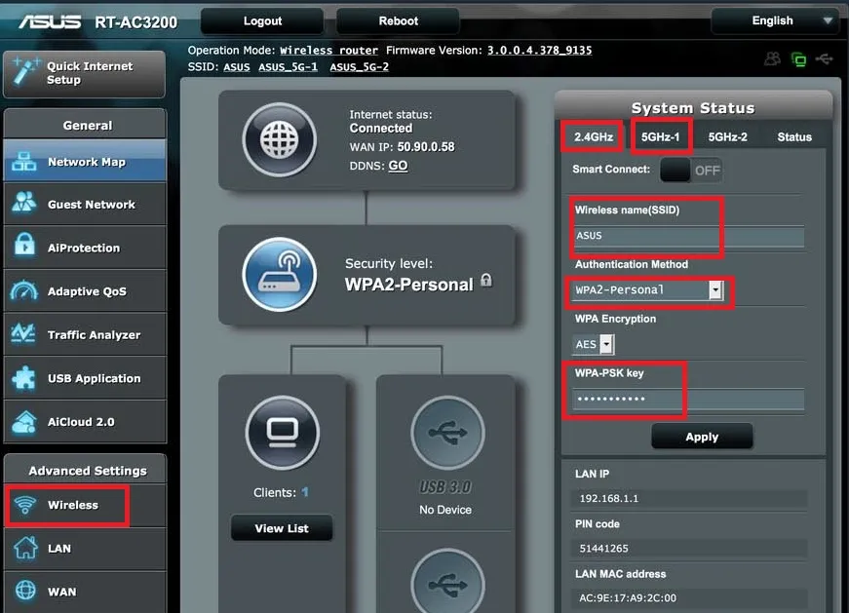This screenshot has height=613, width=849.
Task: Click the LAN house icon
Action: 26,547
